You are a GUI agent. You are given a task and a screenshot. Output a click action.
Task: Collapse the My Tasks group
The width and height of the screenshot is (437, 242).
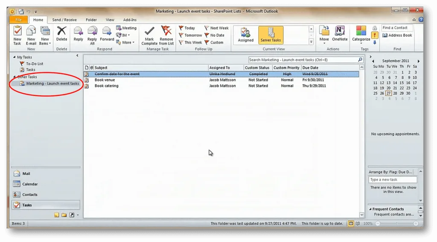click(x=15, y=57)
